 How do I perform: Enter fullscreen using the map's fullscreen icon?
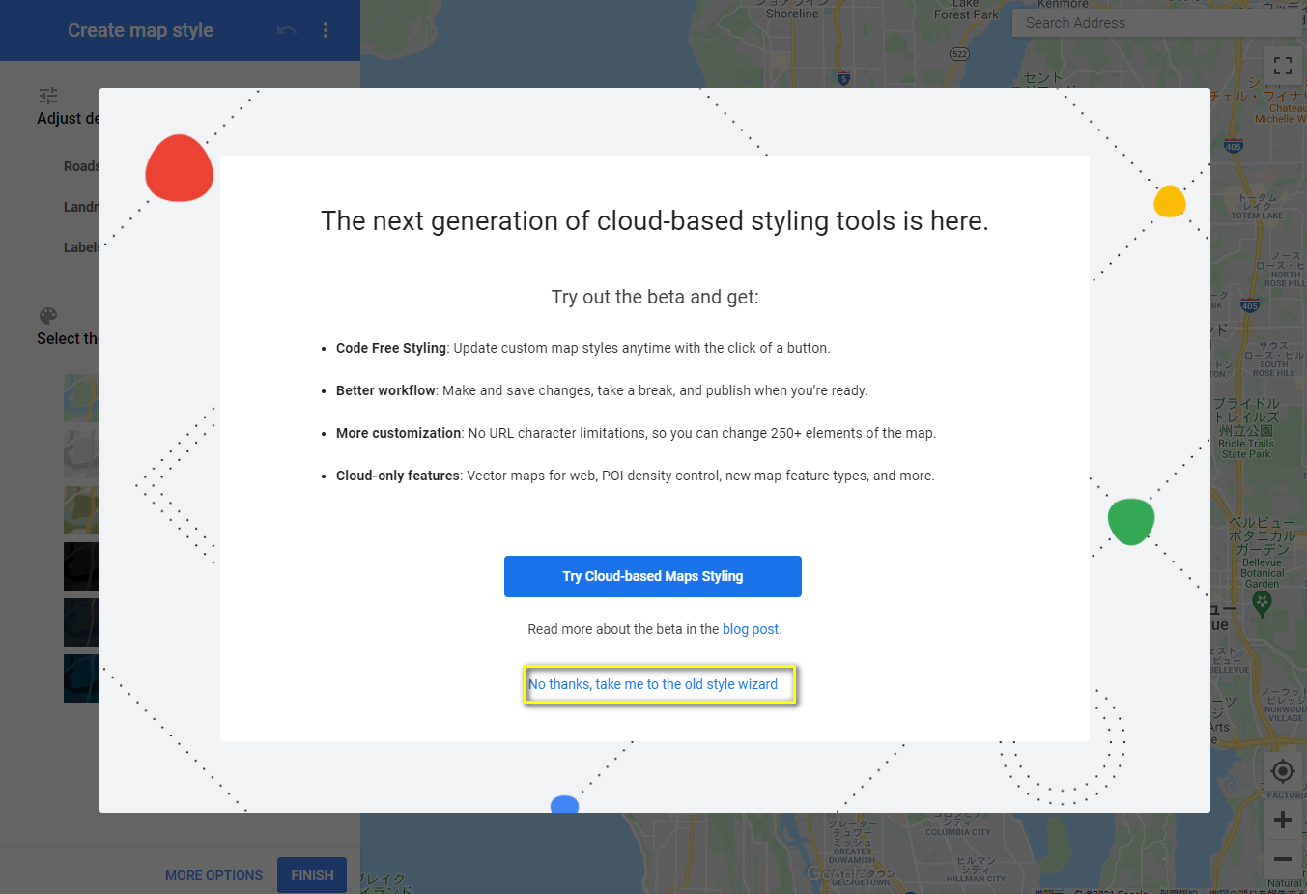coord(1282,65)
